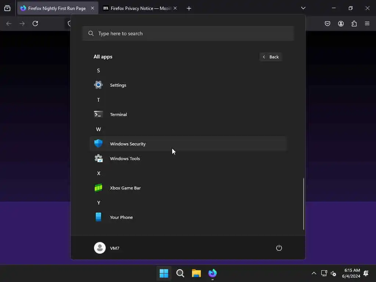Open Your Phone app icon

pos(98,217)
